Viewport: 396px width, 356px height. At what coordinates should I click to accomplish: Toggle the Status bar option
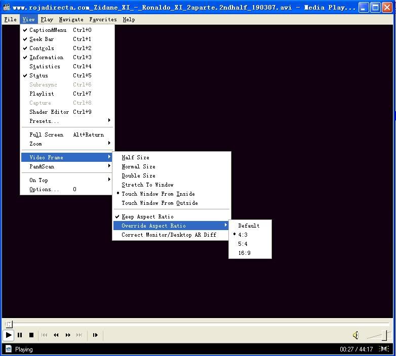pyautogui.click(x=67, y=75)
